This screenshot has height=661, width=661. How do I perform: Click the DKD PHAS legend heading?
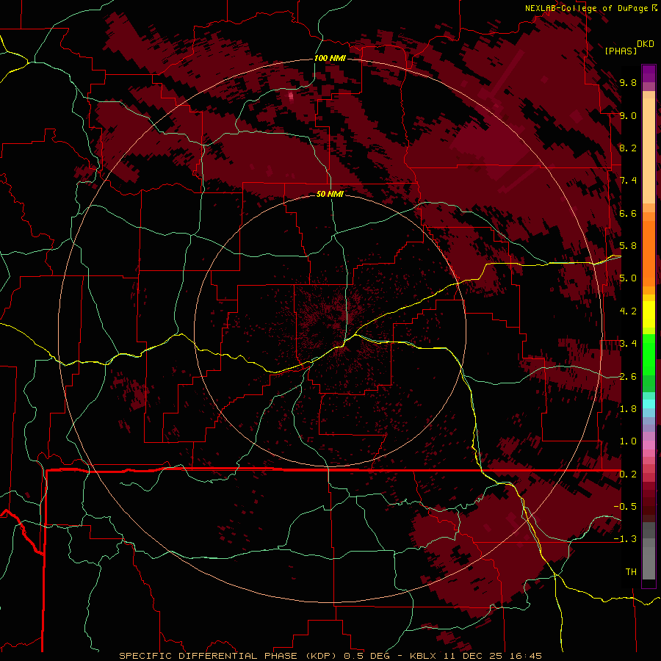(629, 48)
